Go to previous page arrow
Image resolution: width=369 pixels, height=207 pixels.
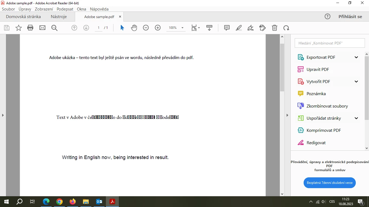74,28
